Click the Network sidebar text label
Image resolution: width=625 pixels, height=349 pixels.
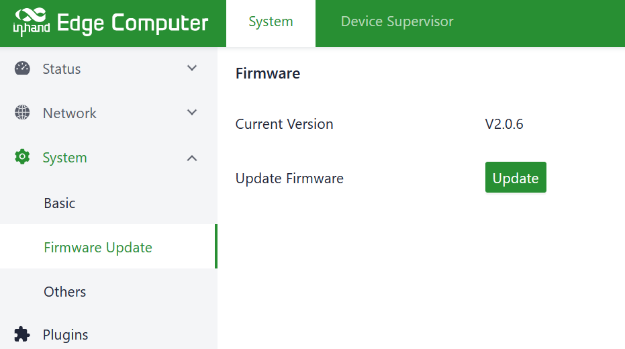(70, 113)
